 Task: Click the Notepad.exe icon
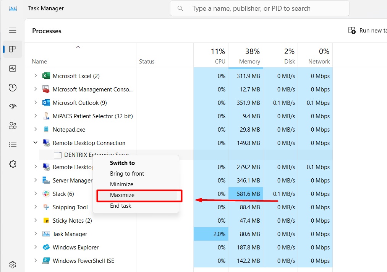pos(46,129)
